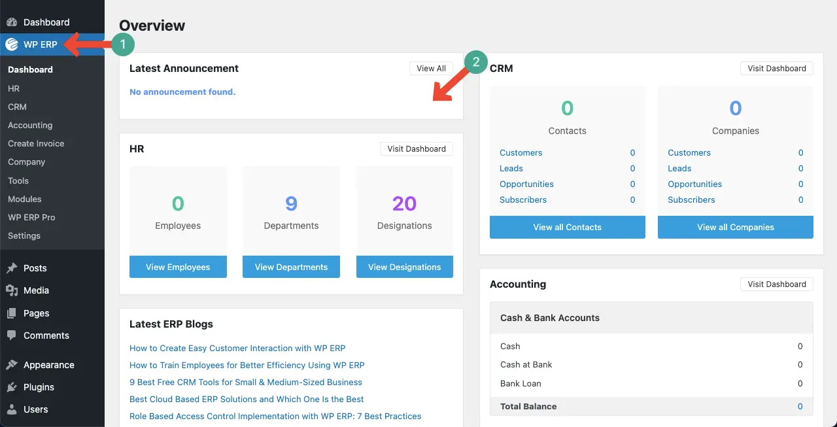Click the Bank Loan row label
This screenshot has width=837, height=427.
point(521,383)
